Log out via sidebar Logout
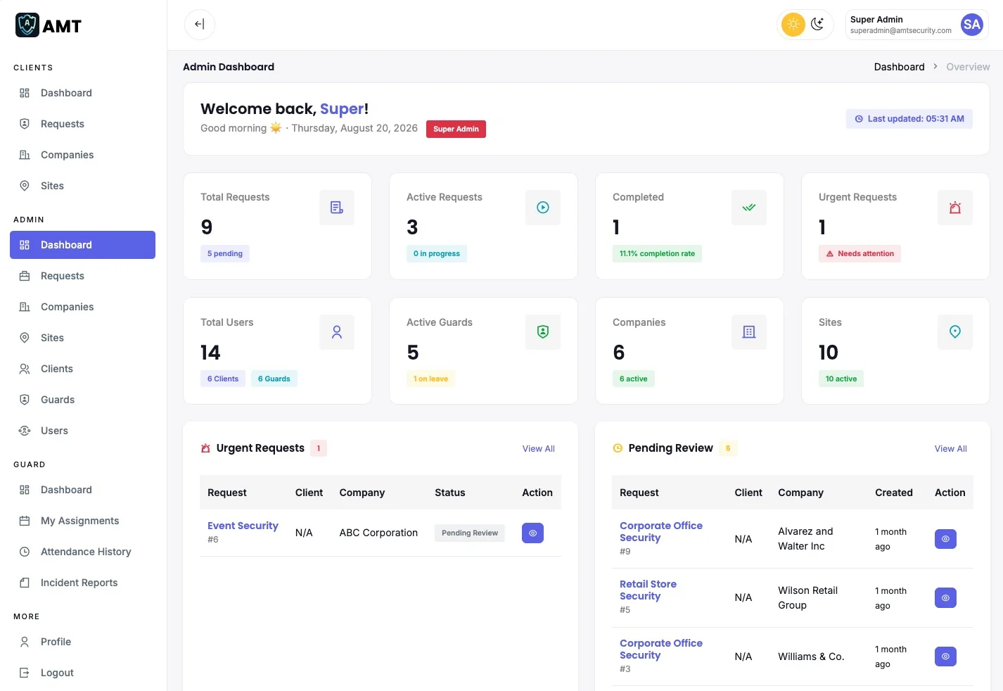The width and height of the screenshot is (1003, 691). click(82, 673)
